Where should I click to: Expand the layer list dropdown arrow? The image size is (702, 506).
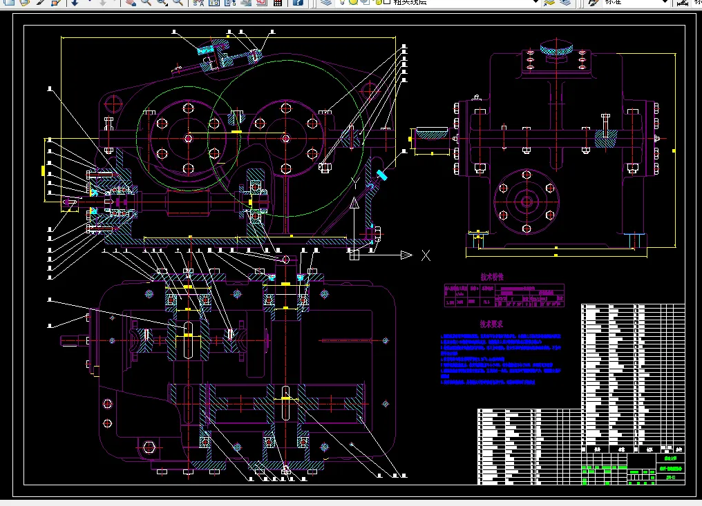click(535, 2)
